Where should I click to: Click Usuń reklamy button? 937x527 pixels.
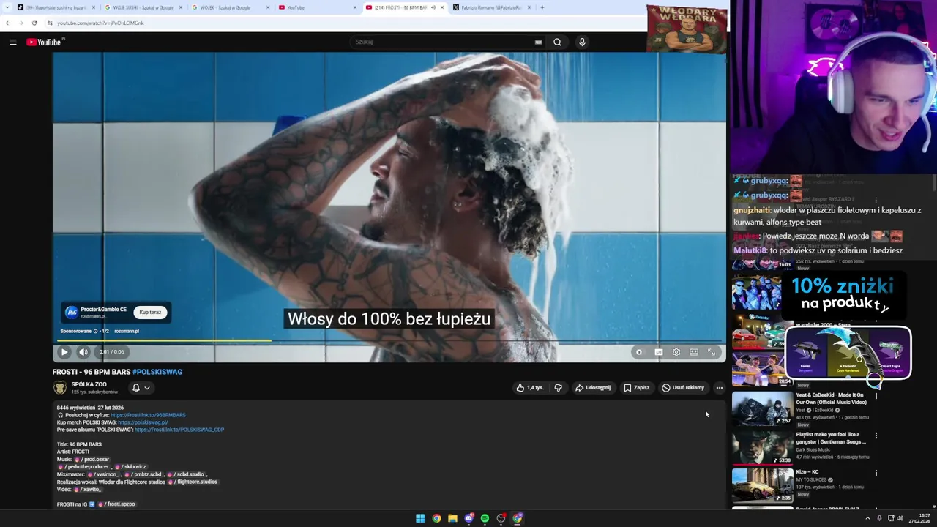(683, 388)
